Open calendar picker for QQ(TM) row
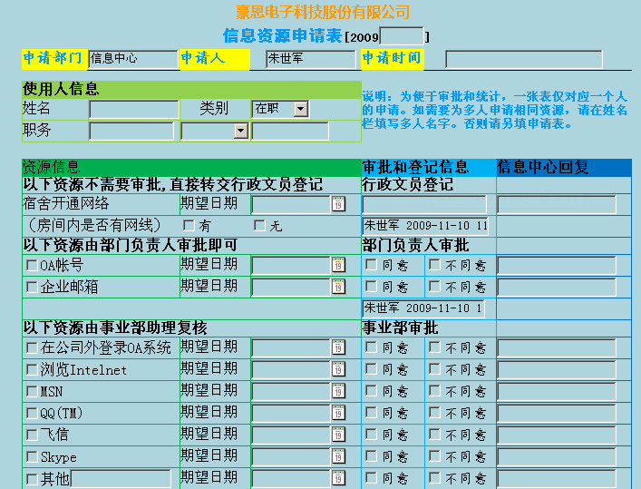 338,413
